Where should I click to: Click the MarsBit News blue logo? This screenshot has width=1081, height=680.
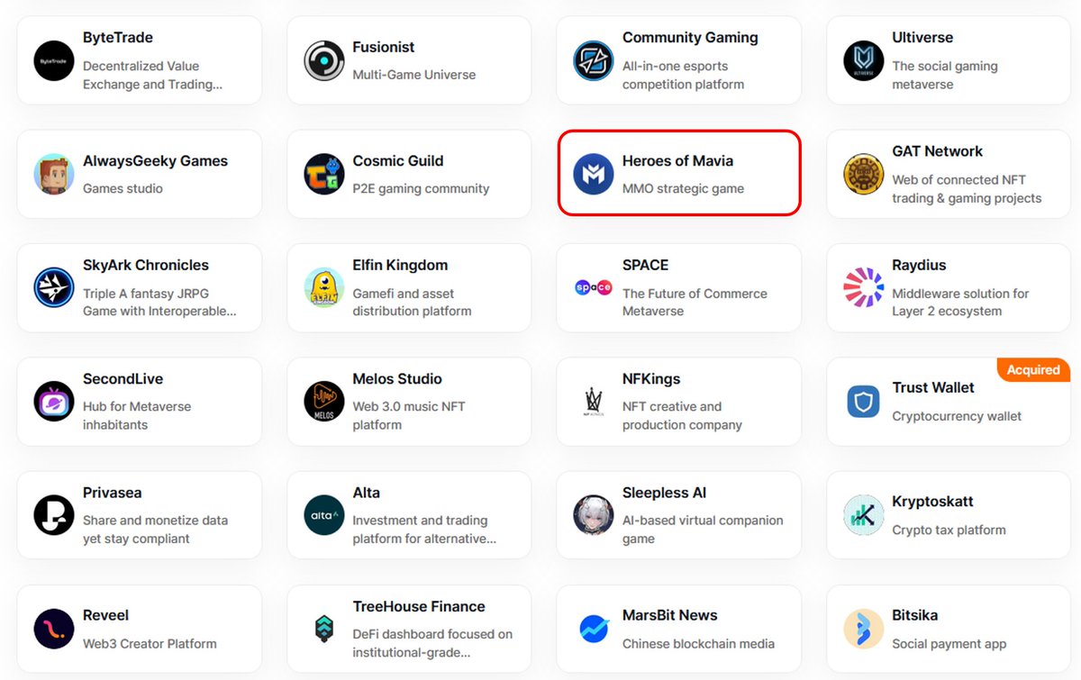tap(594, 629)
